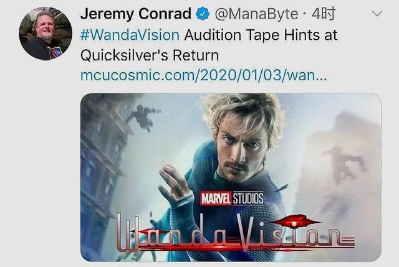Open Jeremy Conrad's round profile avatar
Viewport: 399px width, 267px height.
click(x=46, y=34)
